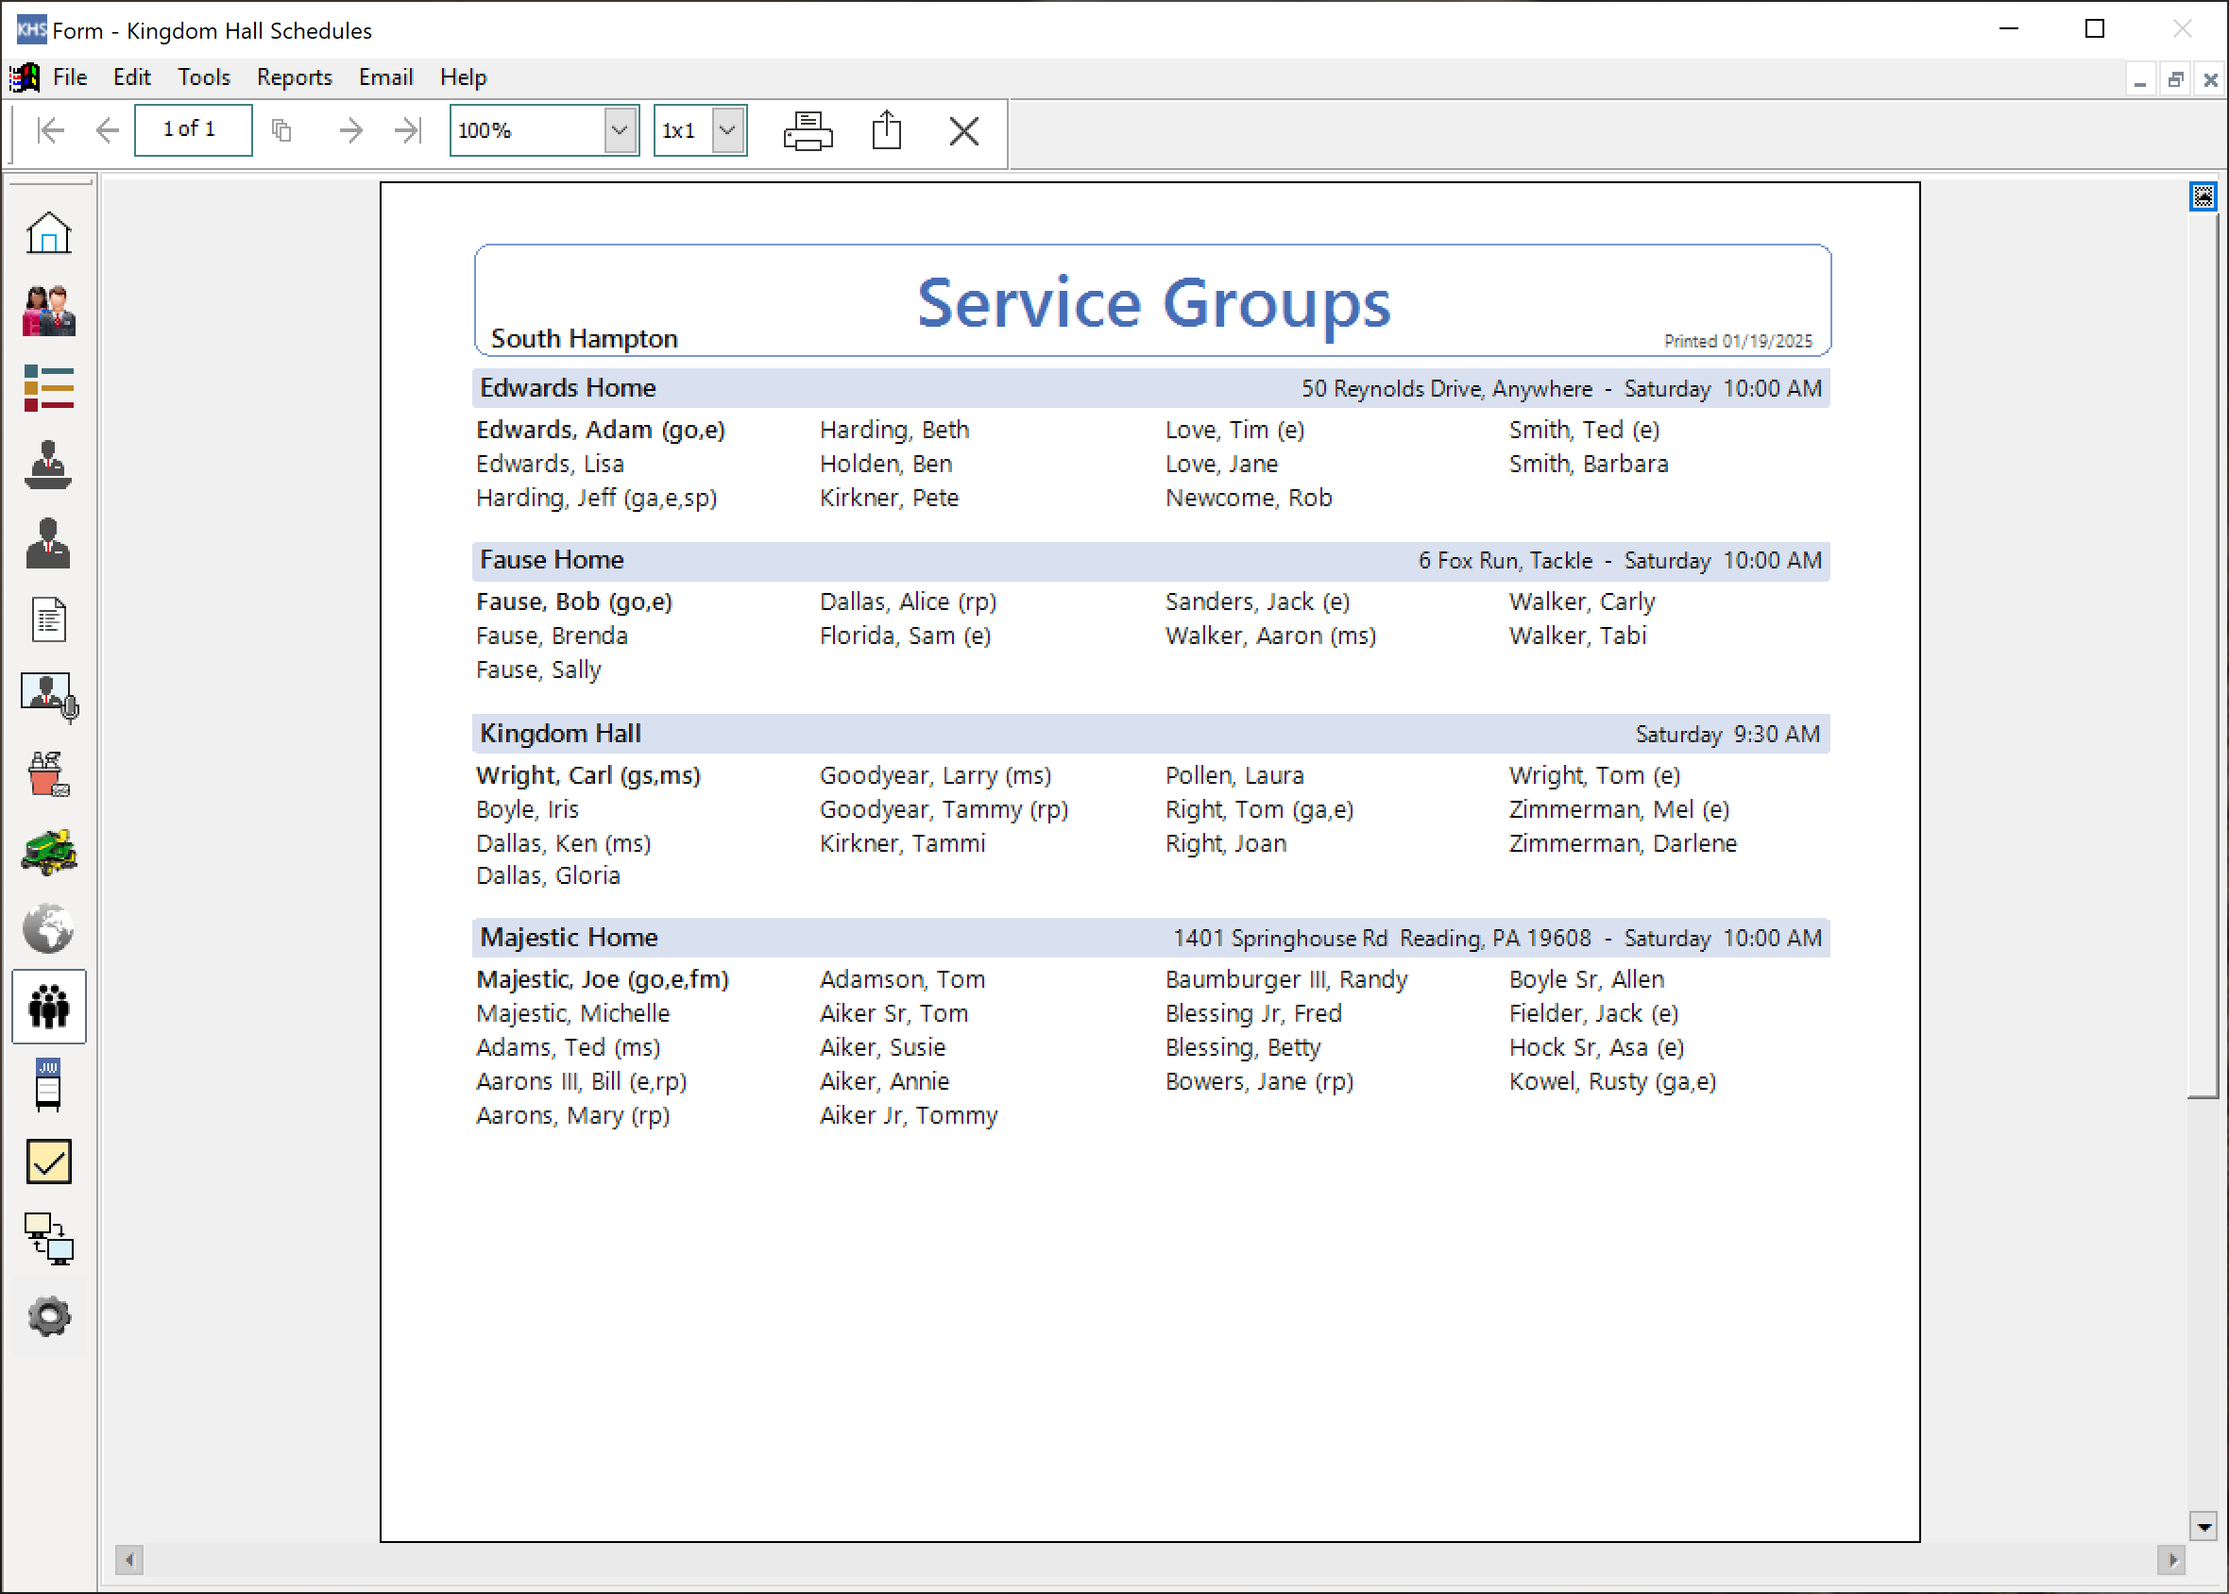Click the 'Service Groups' report title
2229x1594 pixels.
1153,302
